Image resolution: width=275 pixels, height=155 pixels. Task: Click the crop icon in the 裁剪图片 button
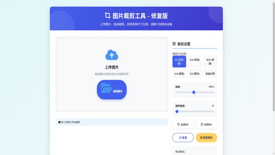pyautogui.click(x=201, y=138)
